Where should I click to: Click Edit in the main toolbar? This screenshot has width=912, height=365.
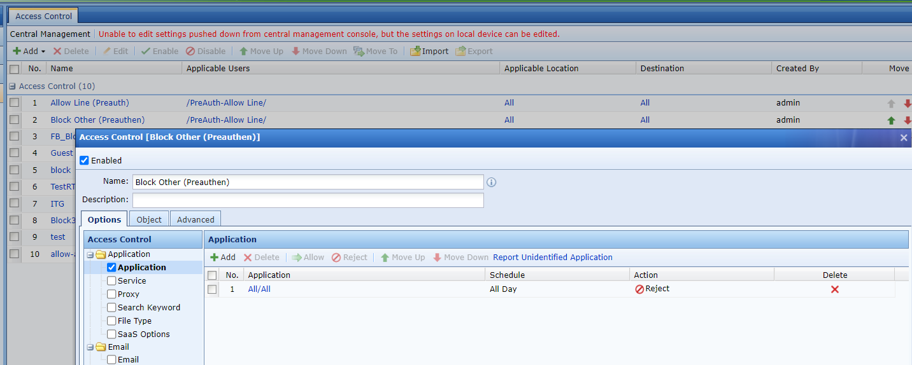click(x=115, y=52)
